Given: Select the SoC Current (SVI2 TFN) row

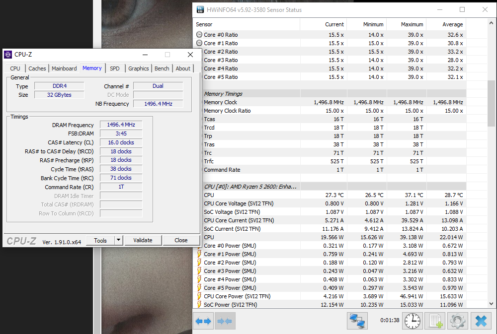Looking at the screenshot, I should pyautogui.click(x=334, y=229).
